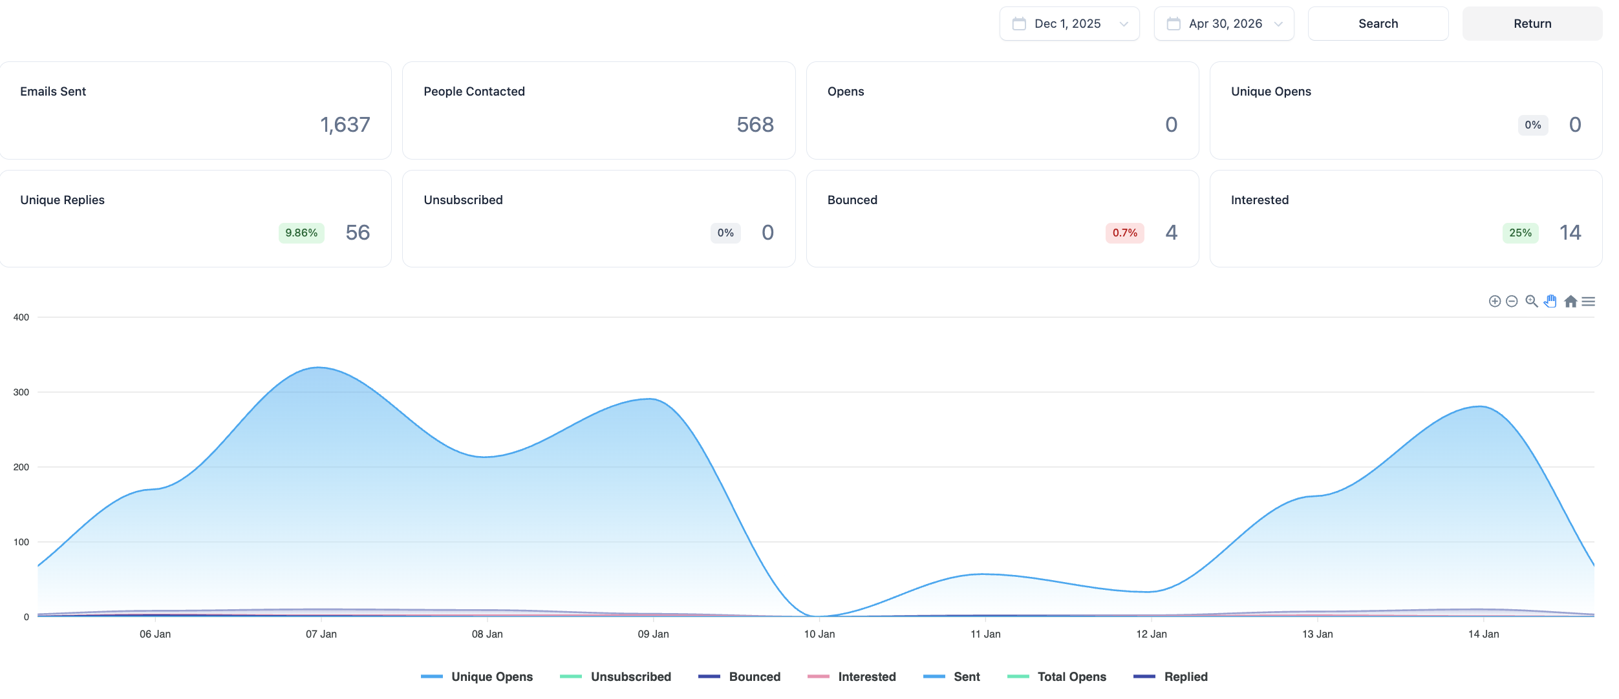This screenshot has height=699, width=1619.
Task: Click the Bounced value 4
Action: (1171, 233)
